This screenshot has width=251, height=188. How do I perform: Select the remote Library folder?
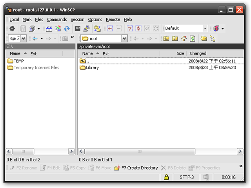tap(89, 68)
